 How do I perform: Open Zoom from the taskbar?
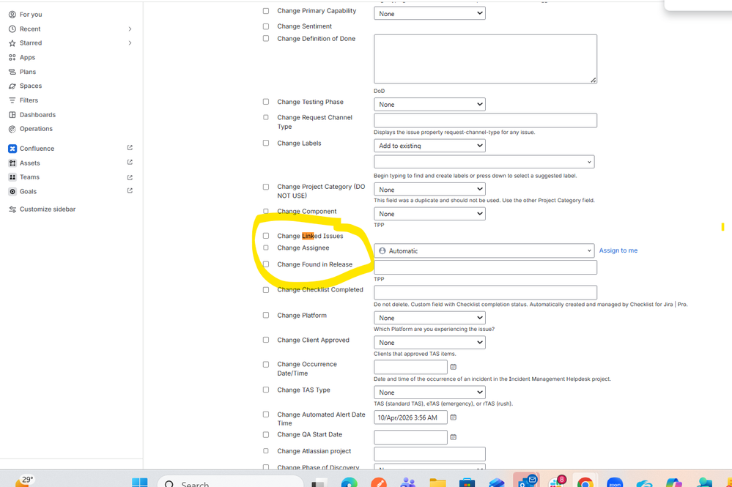[615, 483]
